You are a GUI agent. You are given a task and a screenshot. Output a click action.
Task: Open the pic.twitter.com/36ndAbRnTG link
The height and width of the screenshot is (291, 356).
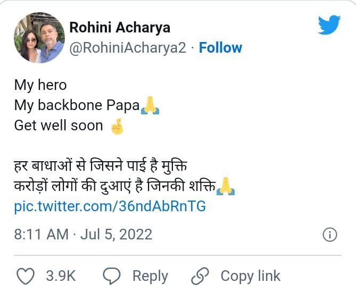110,206
